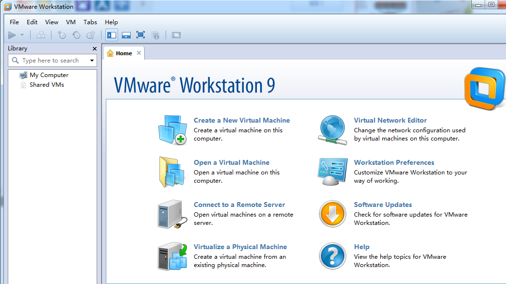Viewport: 506px width, 284px height.
Task: Click the Shared VMs icon
Action: 23,85
